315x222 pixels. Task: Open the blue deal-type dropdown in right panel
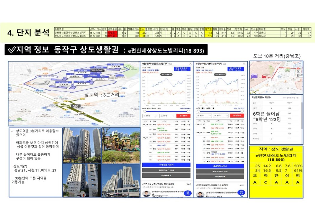236,69
